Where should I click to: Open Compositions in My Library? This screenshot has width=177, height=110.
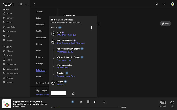point(11,69)
